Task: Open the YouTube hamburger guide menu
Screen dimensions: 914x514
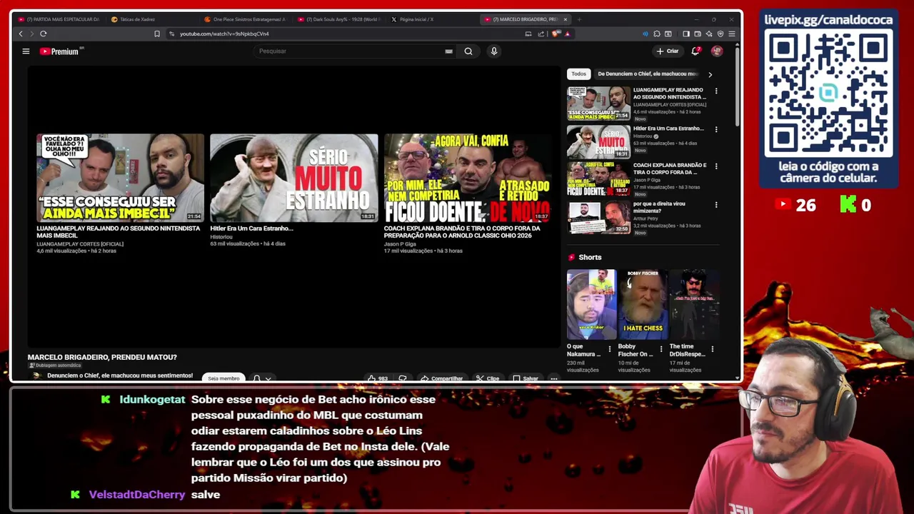Action: coord(26,51)
